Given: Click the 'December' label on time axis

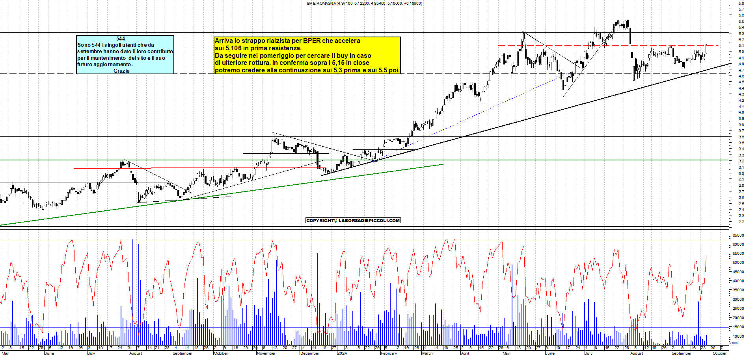Looking at the screenshot, I should [x=309, y=353].
